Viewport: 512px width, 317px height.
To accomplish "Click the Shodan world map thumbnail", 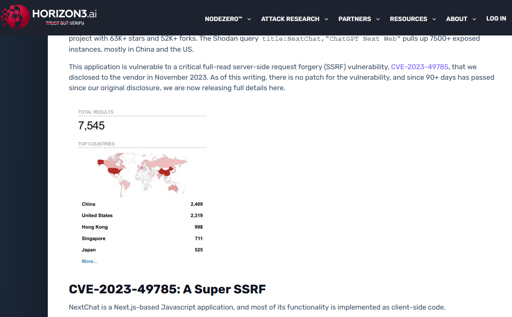I will click(x=142, y=174).
